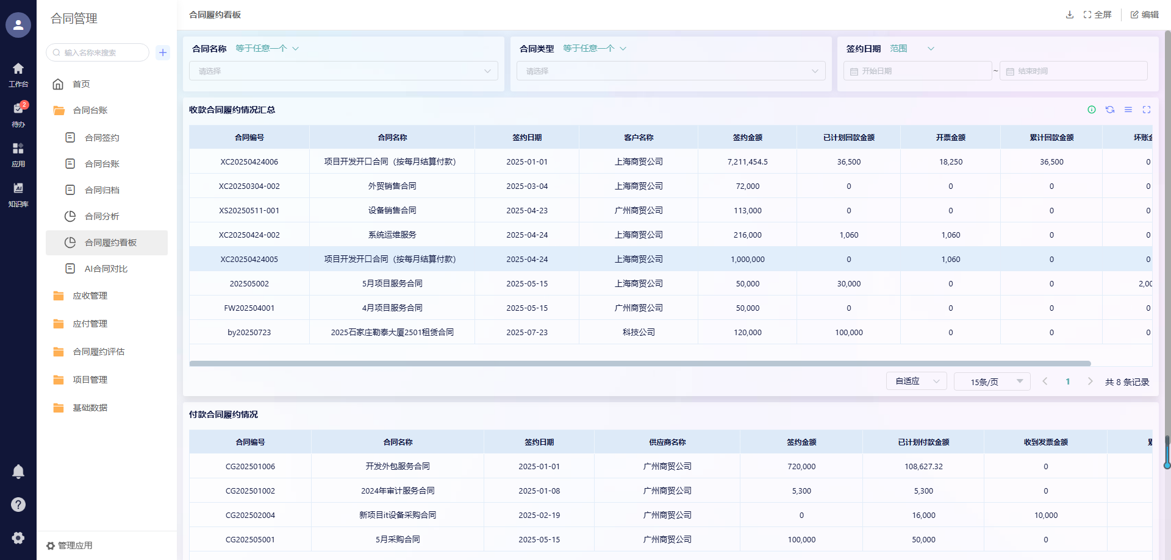Open the info icon in 收款合同 panel
Screen dimensions: 1171x560
(x=1092, y=110)
